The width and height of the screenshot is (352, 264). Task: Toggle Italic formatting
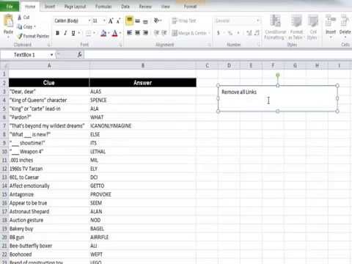(x=65, y=33)
